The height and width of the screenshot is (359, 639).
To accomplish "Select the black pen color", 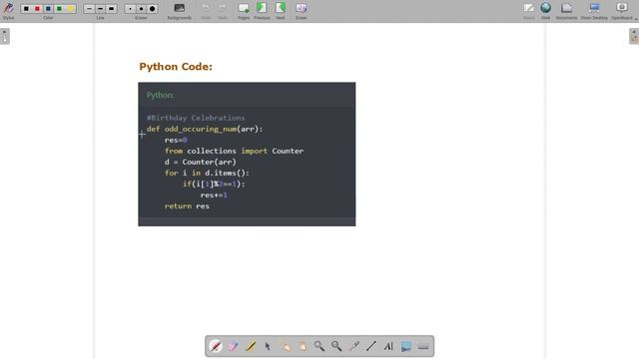I will [x=26, y=9].
